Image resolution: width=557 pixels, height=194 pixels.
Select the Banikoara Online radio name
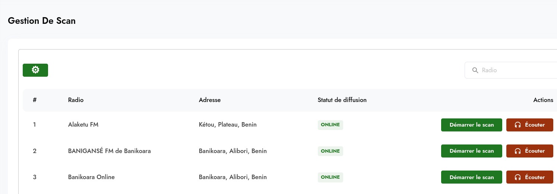[x=91, y=177]
